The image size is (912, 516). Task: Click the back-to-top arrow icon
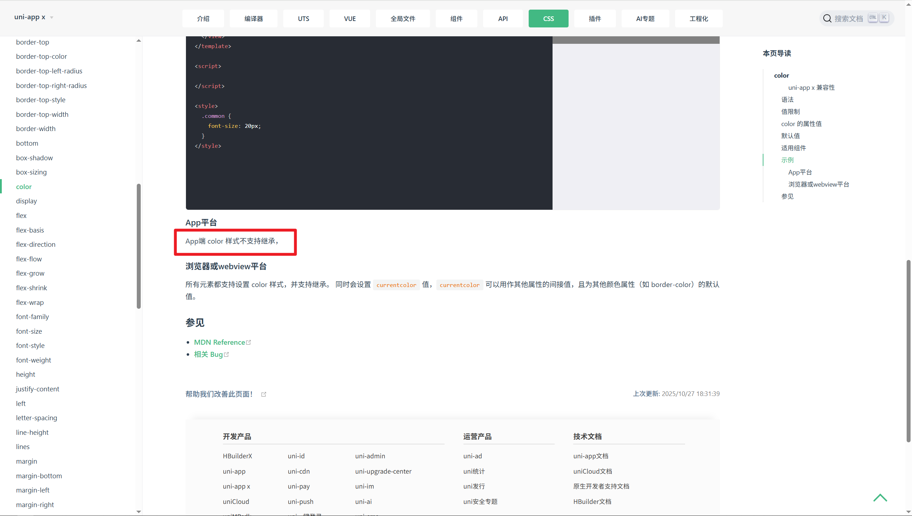pyautogui.click(x=880, y=497)
